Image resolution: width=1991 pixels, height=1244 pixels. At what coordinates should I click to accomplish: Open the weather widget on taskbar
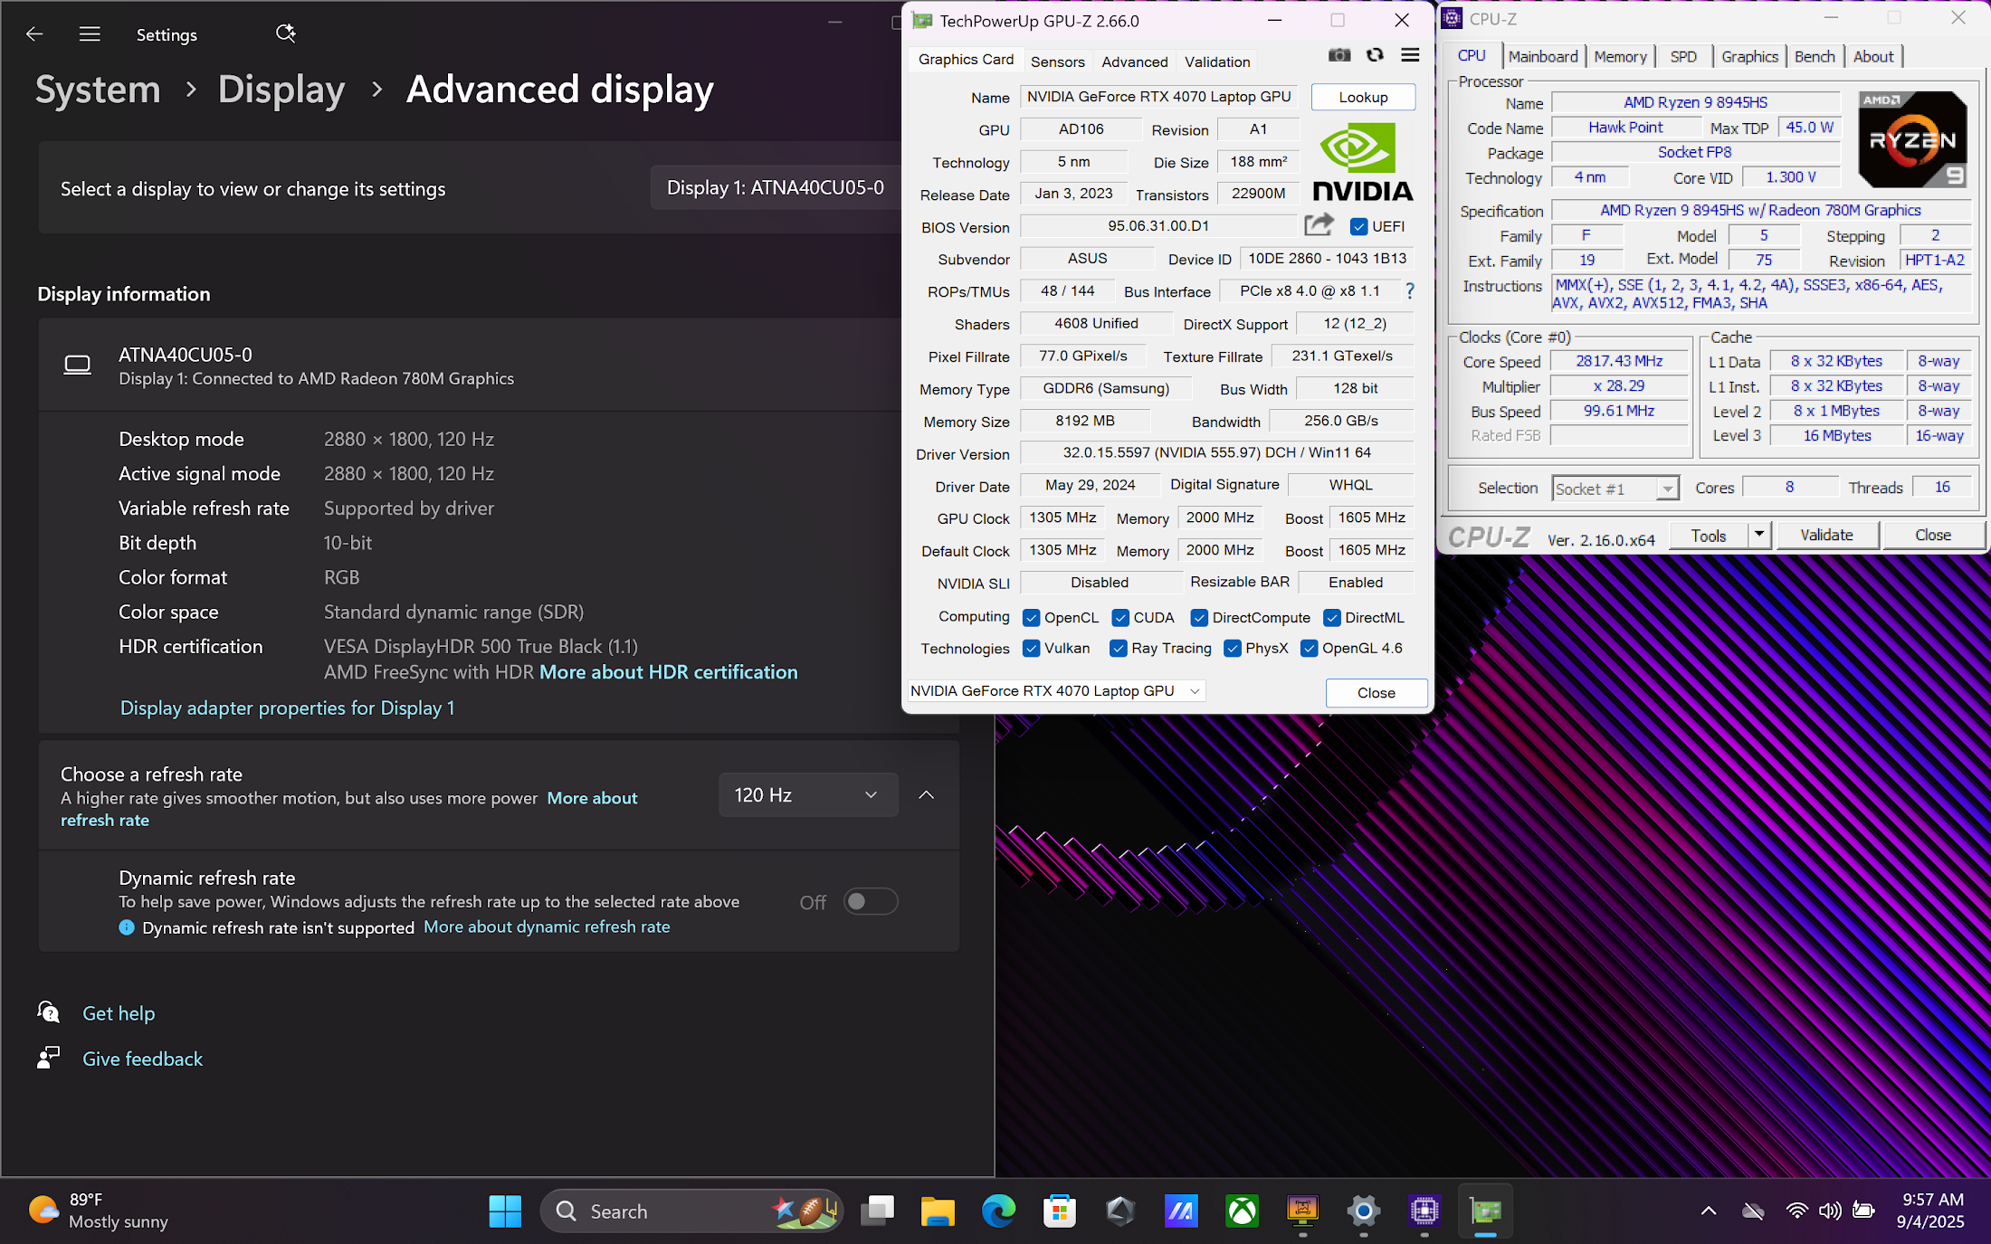tap(98, 1211)
